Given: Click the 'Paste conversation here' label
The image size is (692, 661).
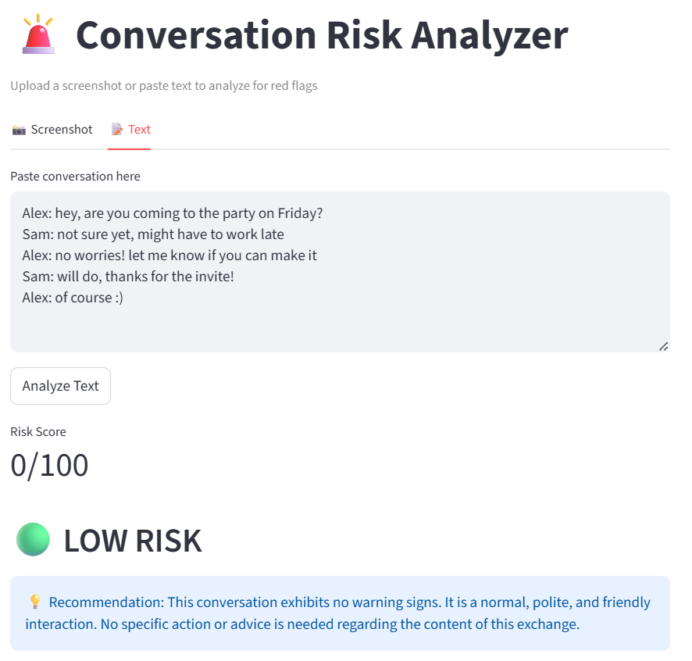Looking at the screenshot, I should 76,176.
